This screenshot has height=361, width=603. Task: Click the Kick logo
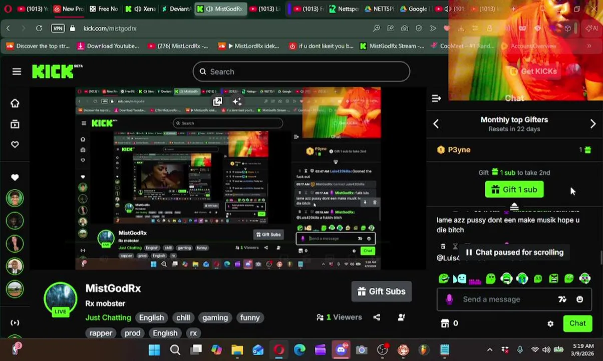57,71
